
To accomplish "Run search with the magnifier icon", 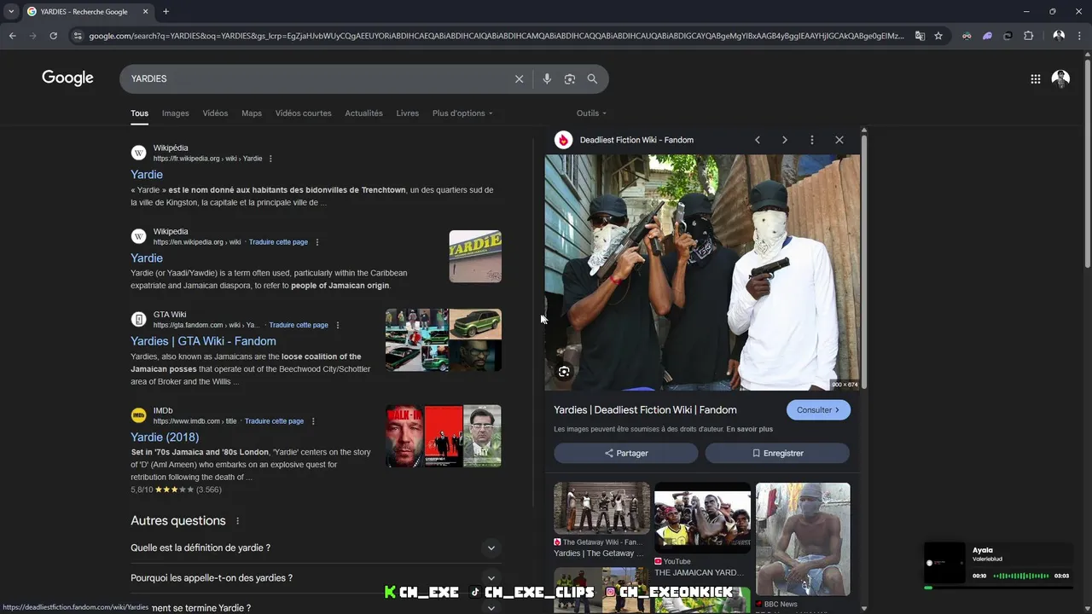I will point(592,78).
